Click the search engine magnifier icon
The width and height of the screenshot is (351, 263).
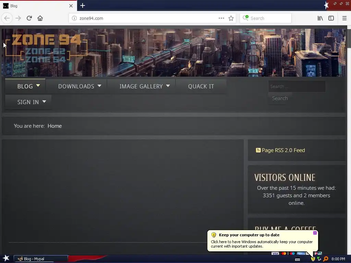(x=245, y=18)
